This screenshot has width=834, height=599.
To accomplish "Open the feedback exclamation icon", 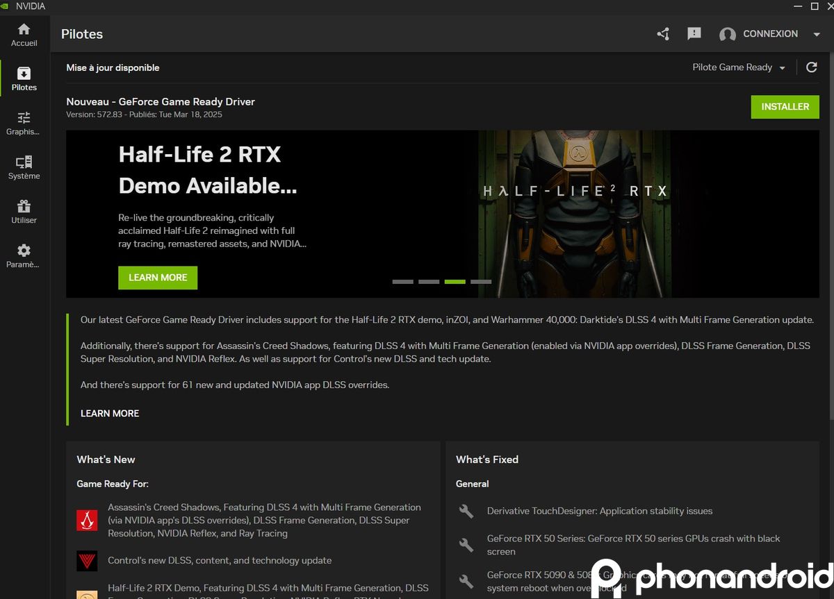I will (x=694, y=34).
